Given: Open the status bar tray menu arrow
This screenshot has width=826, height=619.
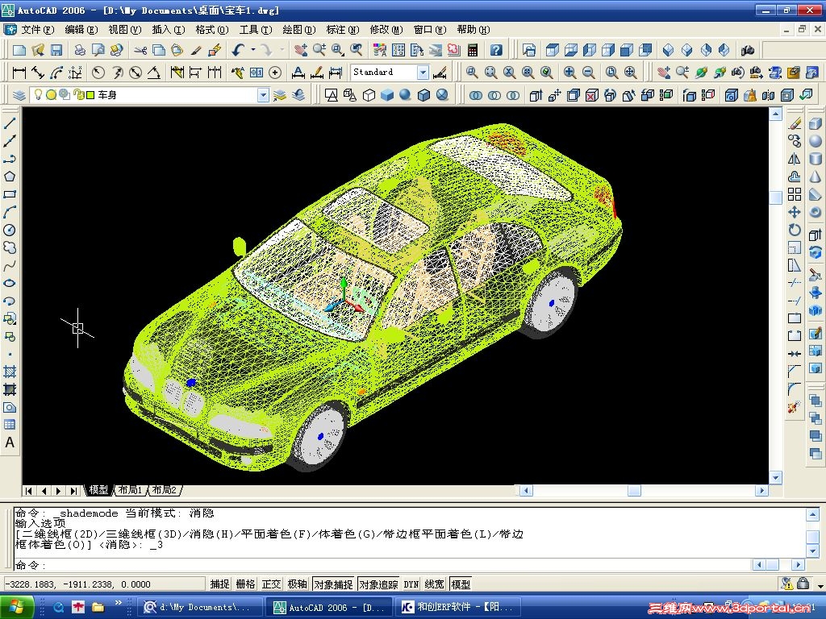Looking at the screenshot, I should [x=820, y=585].
